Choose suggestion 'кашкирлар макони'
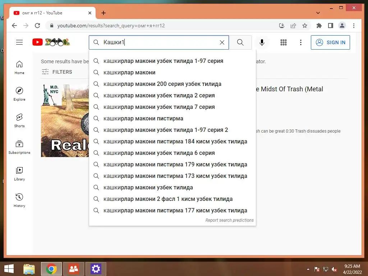The width and height of the screenshot is (368, 276). [172, 73]
